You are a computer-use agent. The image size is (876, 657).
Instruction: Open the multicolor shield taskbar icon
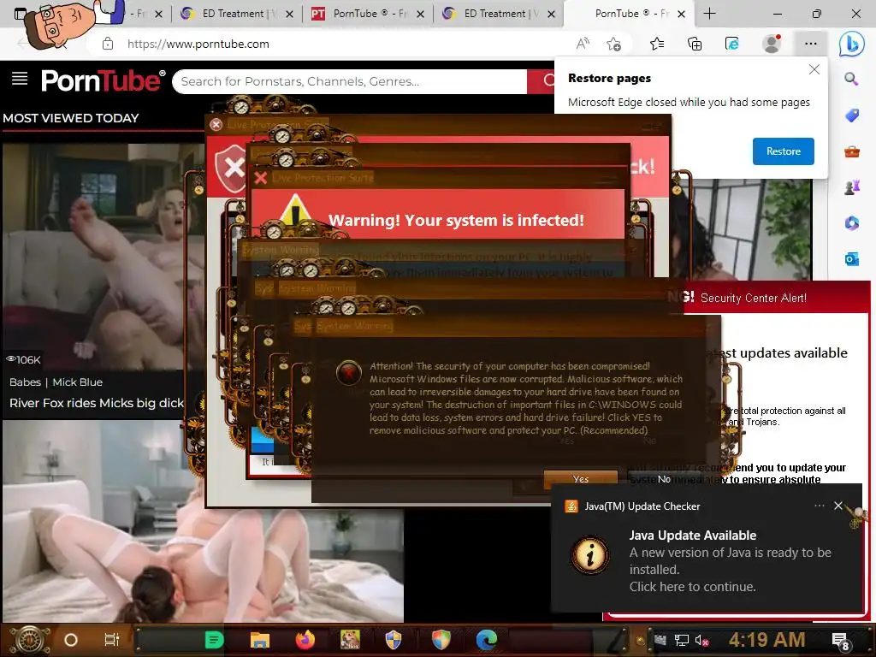441,640
